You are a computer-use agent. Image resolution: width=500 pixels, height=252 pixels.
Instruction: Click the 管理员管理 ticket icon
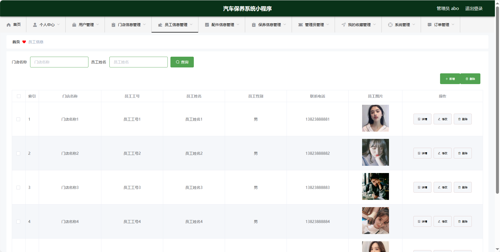301,25
